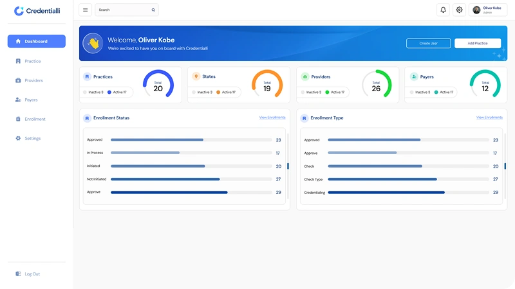Image resolution: width=515 pixels, height=289 pixels.
Task: Click the States card location pin icon
Action: coord(196,77)
